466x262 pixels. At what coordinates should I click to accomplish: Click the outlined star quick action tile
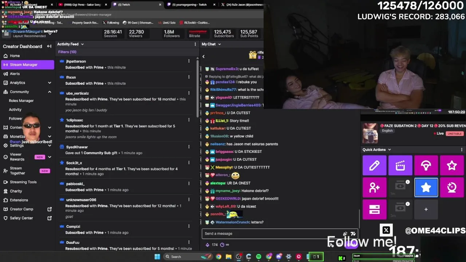(452, 166)
